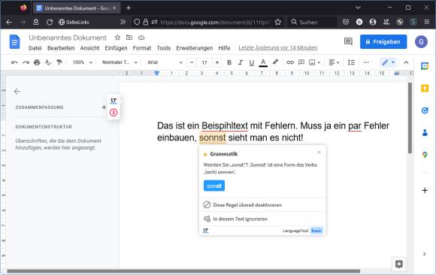This screenshot has height=275, width=436.
Task: Show more toolbar options ellipsis
Action: (366, 62)
